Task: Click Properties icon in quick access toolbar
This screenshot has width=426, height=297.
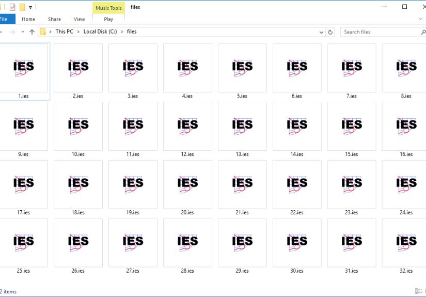Action: (x=12, y=7)
